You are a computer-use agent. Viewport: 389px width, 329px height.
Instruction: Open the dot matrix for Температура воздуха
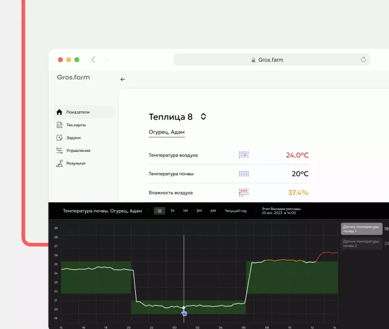click(x=244, y=155)
